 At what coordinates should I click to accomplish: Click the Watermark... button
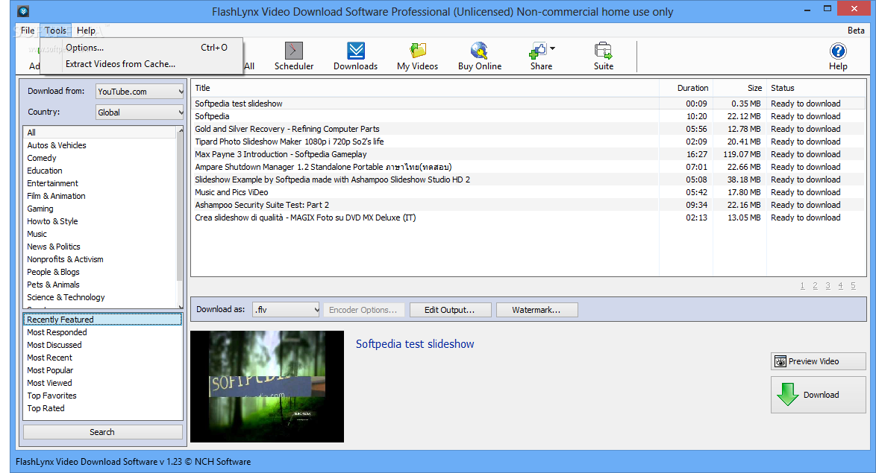(x=537, y=310)
